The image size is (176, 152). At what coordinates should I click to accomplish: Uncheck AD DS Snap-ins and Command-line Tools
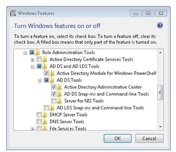coord(54,94)
